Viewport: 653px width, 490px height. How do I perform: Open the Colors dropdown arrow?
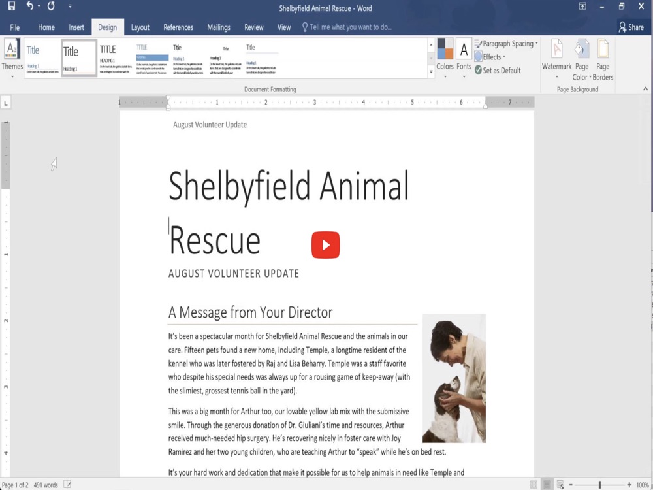point(445,76)
